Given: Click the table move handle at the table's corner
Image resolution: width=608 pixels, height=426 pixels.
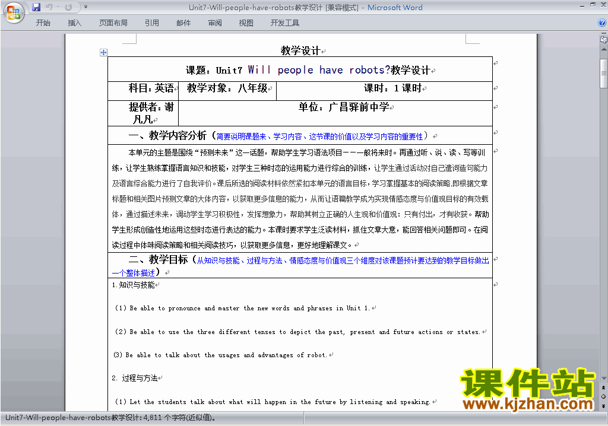Looking at the screenshot, I should 103,52.
